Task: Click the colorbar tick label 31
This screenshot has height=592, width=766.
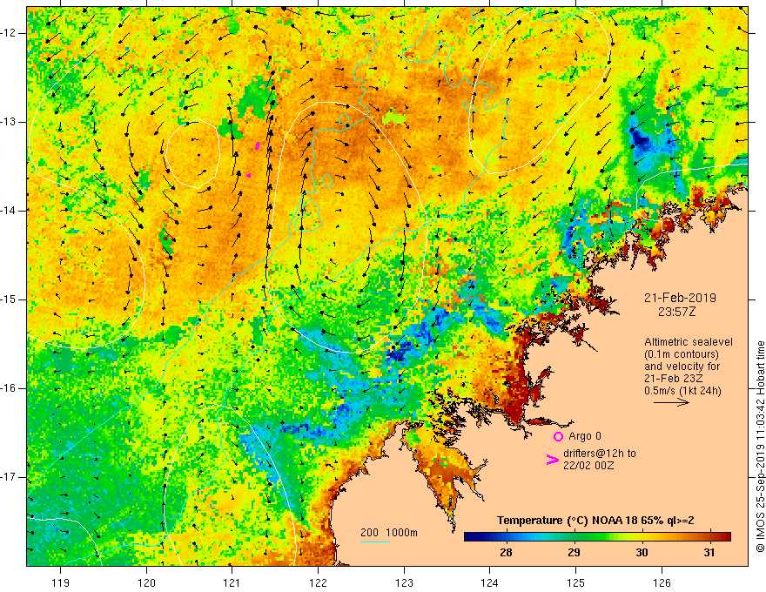Action: pyautogui.click(x=709, y=553)
